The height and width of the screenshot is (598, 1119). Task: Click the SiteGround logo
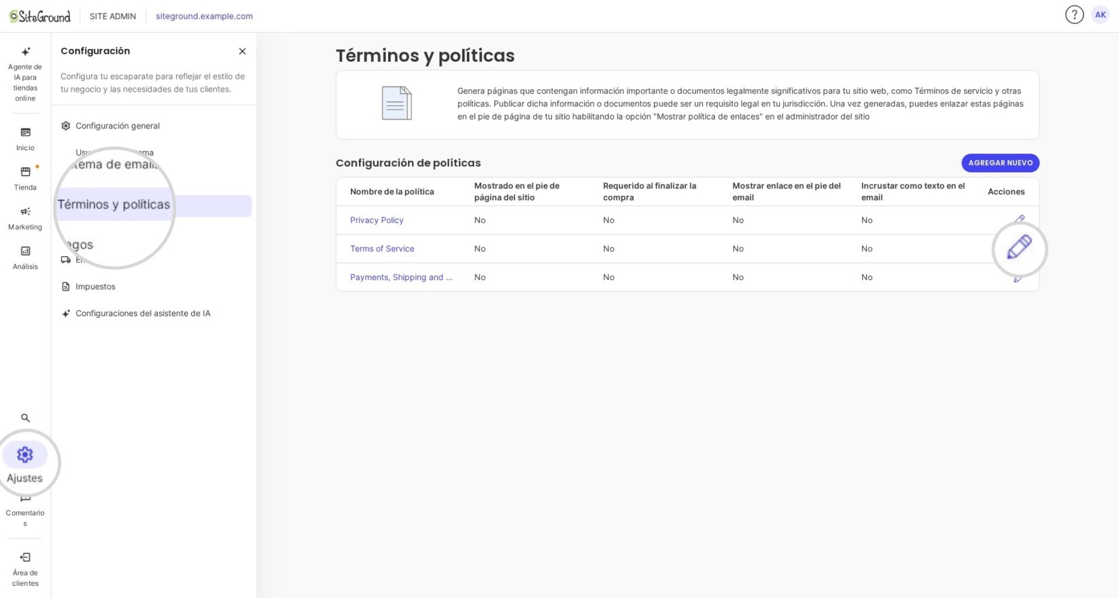[40, 16]
